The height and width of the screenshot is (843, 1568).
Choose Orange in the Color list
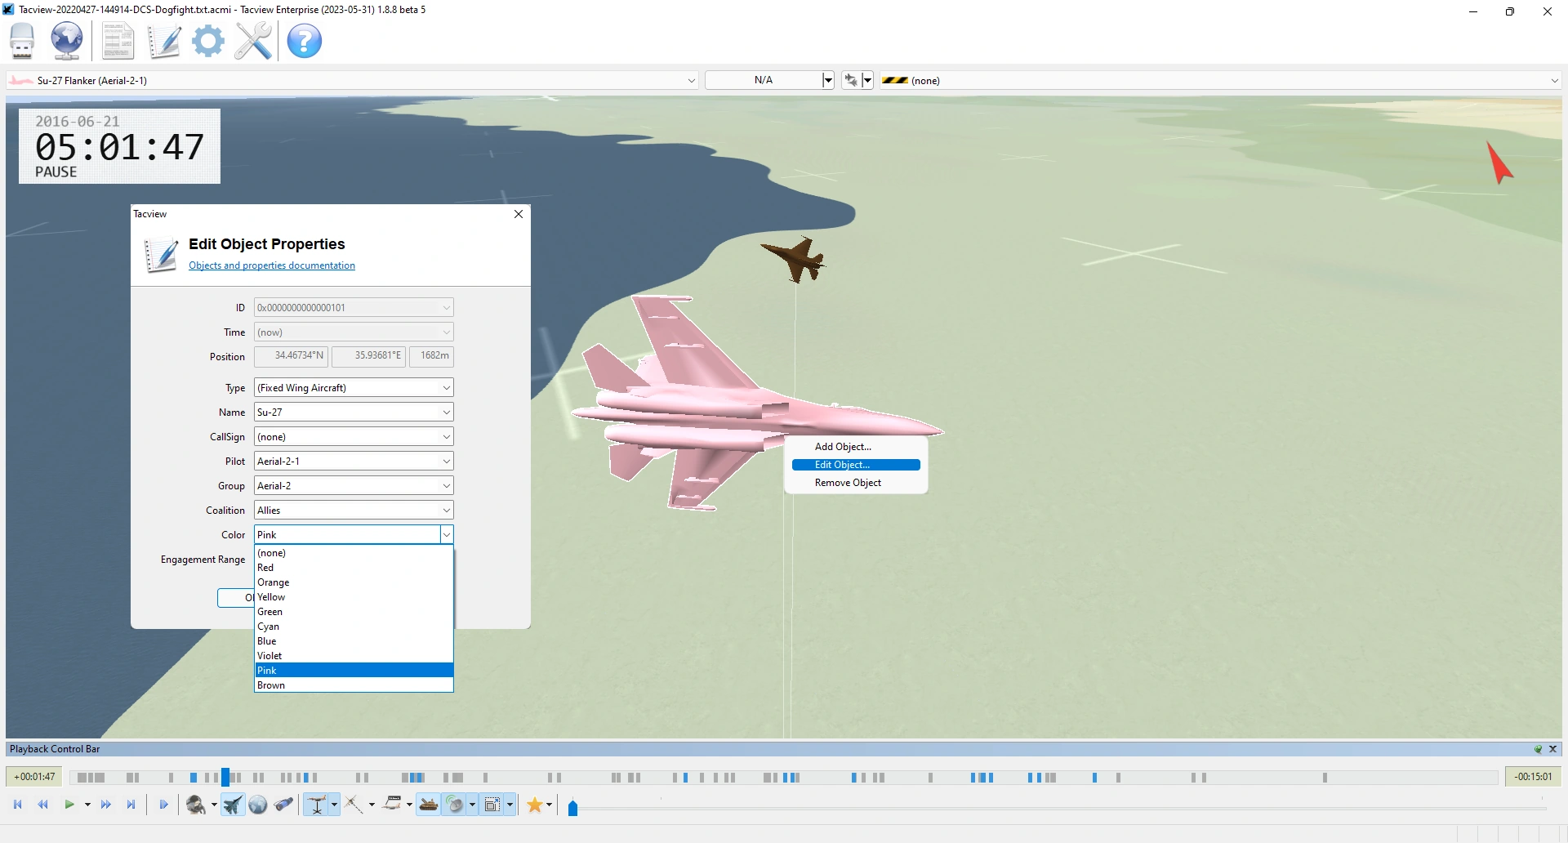[354, 582]
